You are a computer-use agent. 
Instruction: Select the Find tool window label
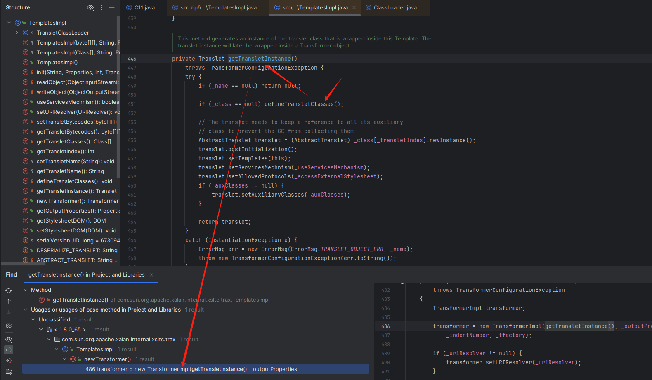(x=12, y=274)
